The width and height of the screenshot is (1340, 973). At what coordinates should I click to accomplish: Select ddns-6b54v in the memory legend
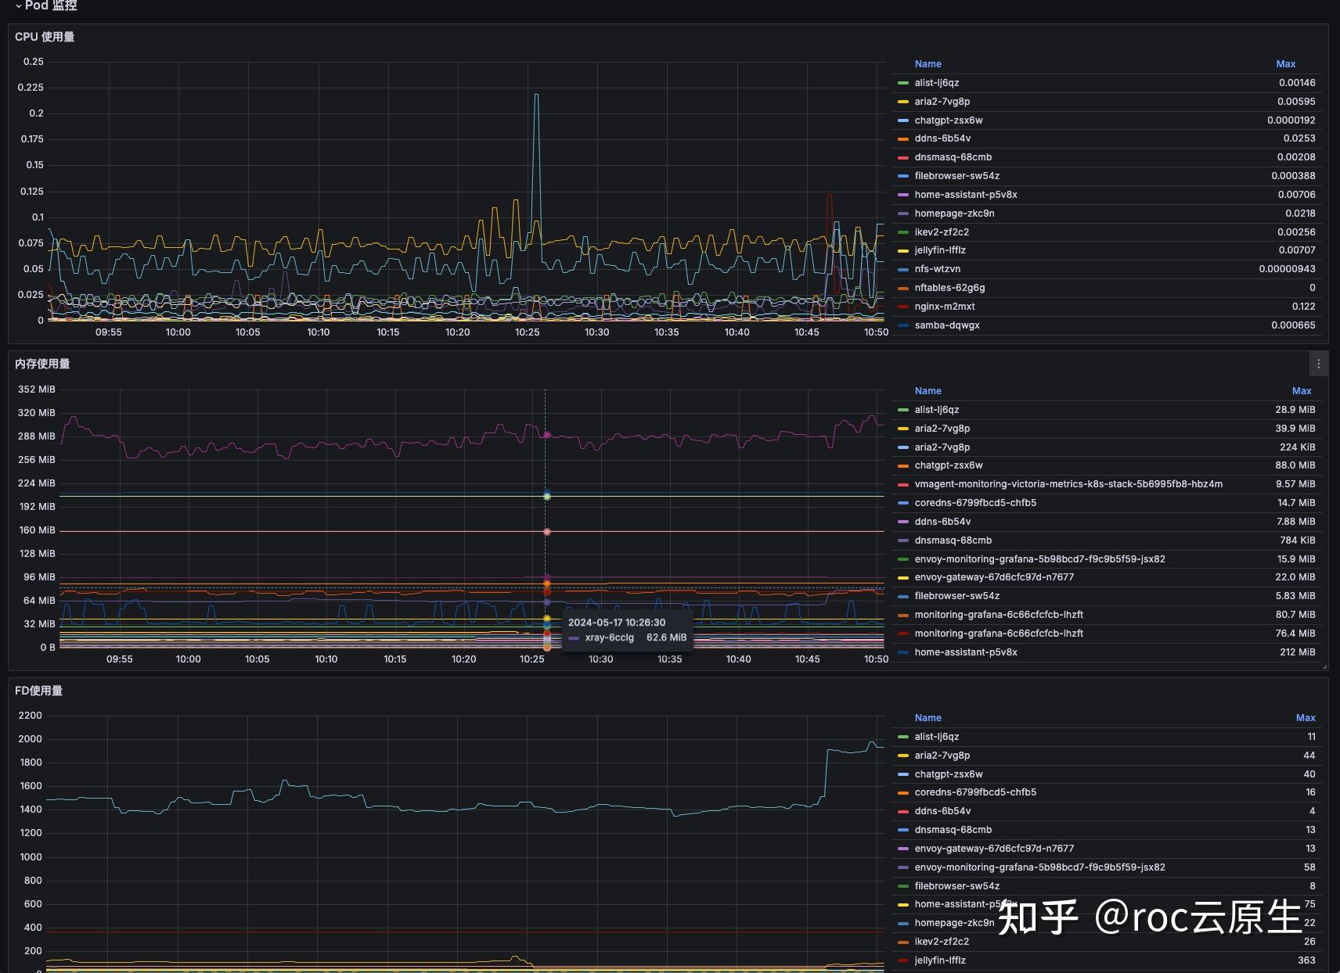(x=942, y=522)
